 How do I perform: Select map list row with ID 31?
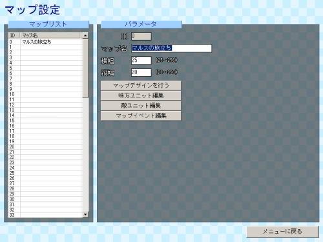click(45, 205)
